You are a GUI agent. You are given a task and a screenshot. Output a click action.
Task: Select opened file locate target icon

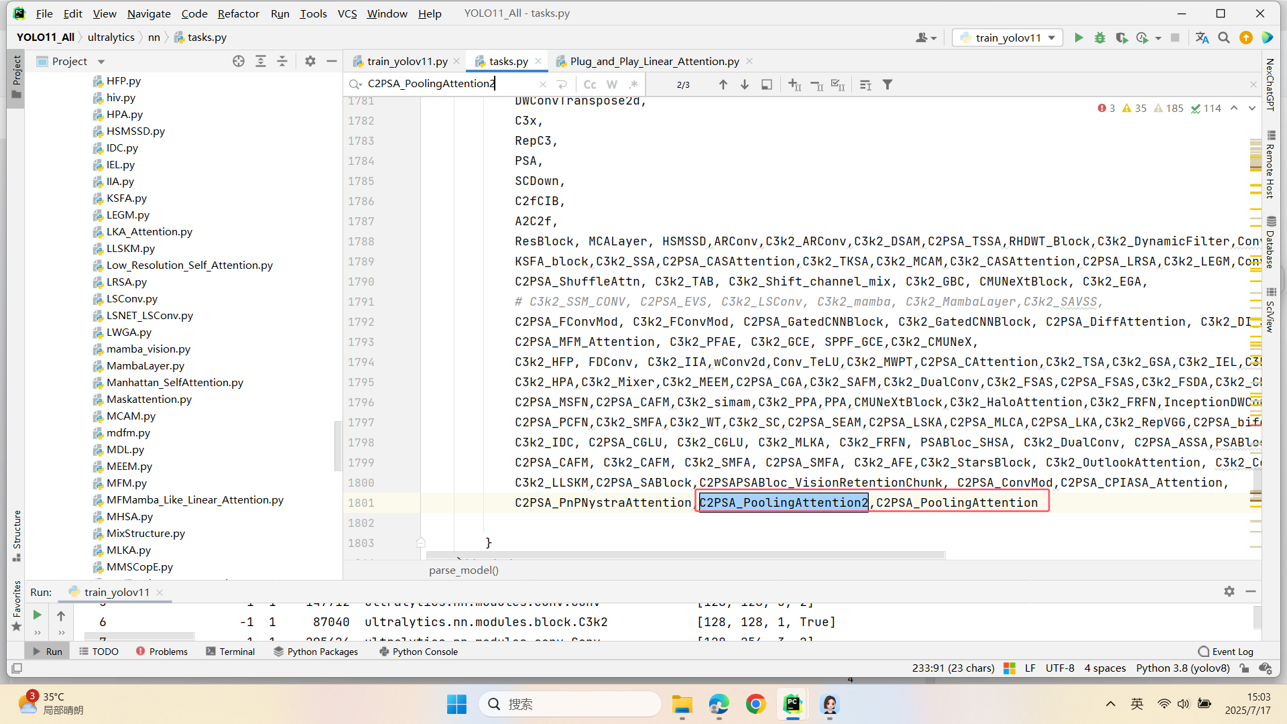click(239, 61)
